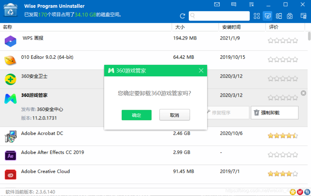
Task: Click the 360游戏管家 dialog title logo
Action: [x=111, y=70]
